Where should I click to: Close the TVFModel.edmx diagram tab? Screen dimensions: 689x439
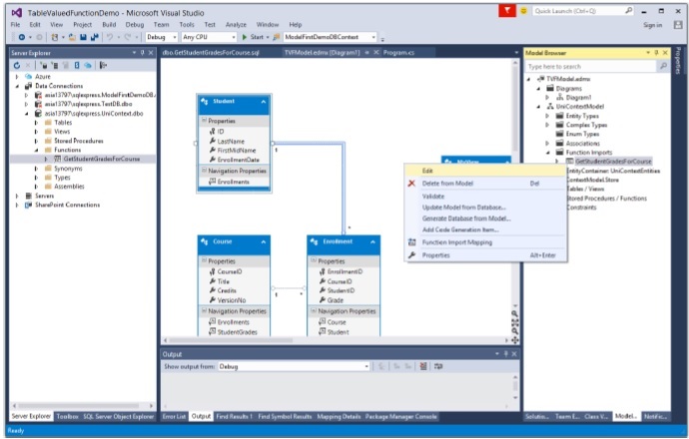point(376,52)
